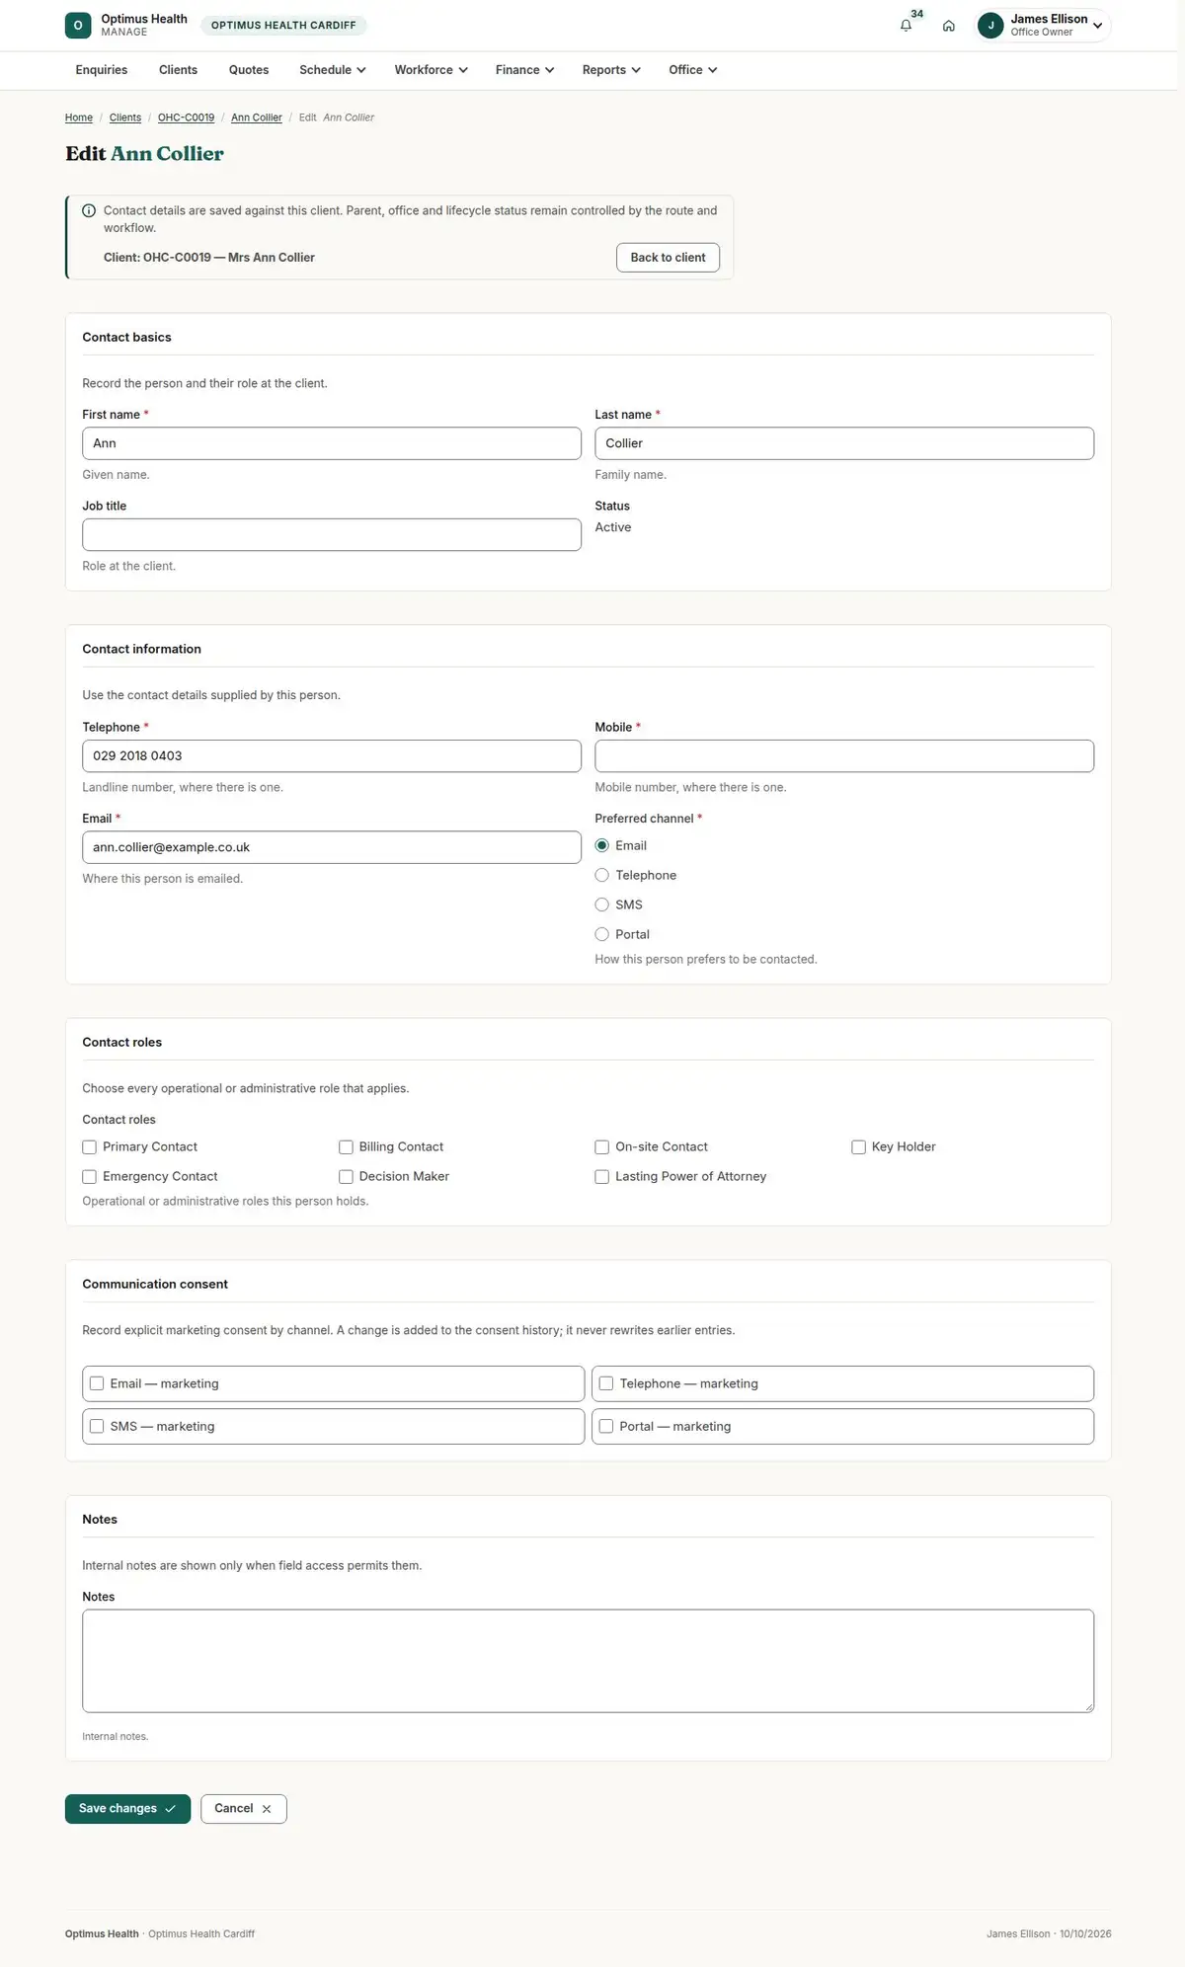The height and width of the screenshot is (1967, 1185).
Task: Click the info icon in the notice
Action: pyautogui.click(x=89, y=210)
